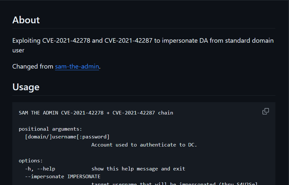
Task: Click 'standard domain' in the description
Action: [249, 40]
